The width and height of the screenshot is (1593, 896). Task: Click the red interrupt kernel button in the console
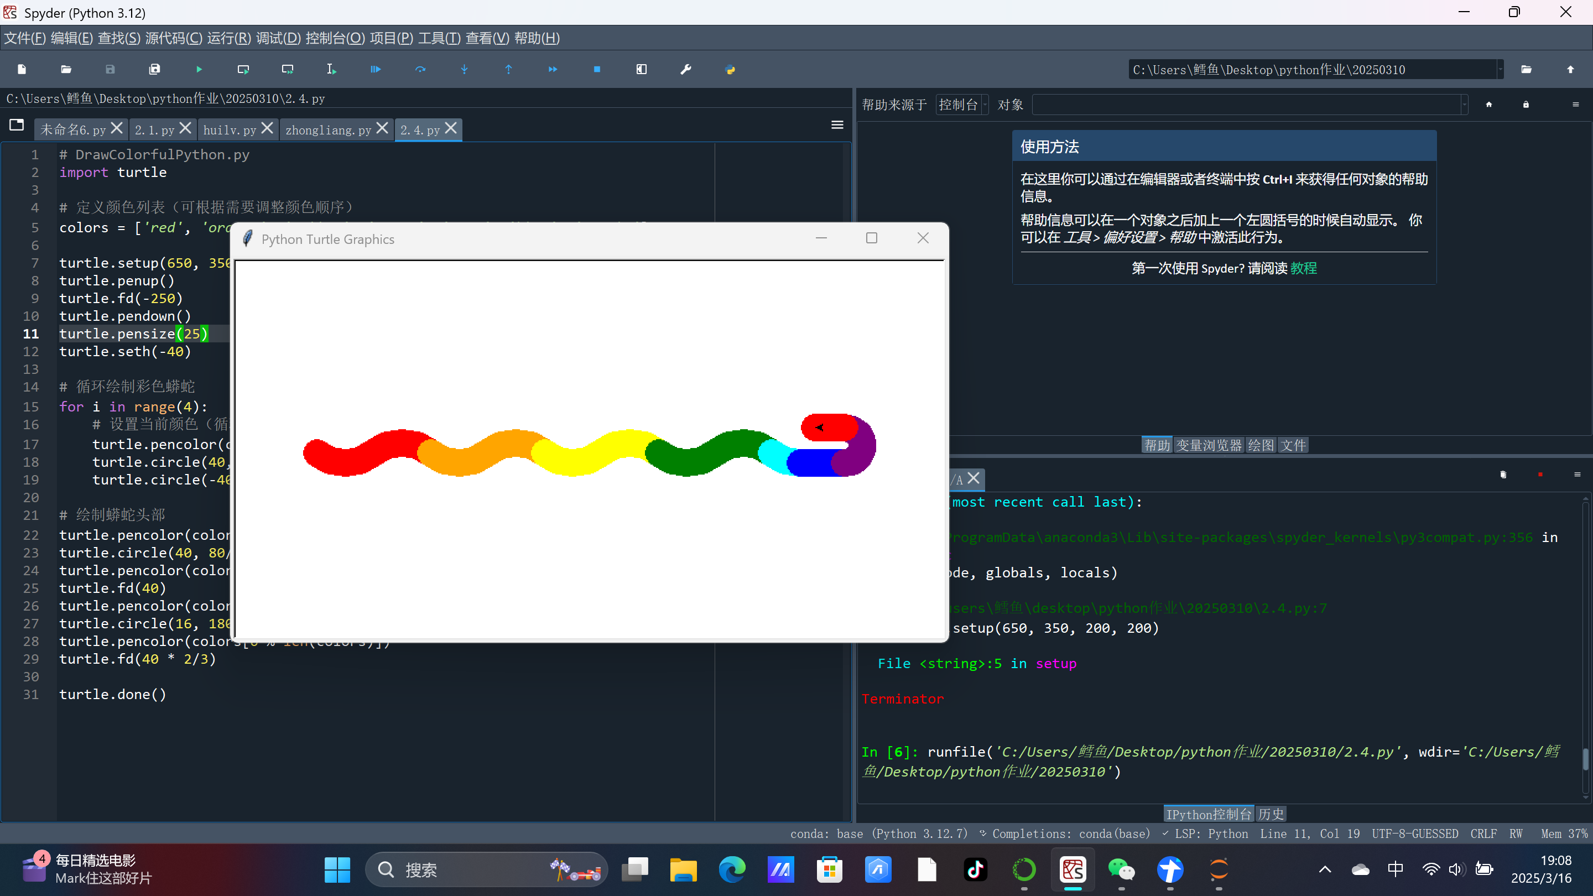[1540, 475]
